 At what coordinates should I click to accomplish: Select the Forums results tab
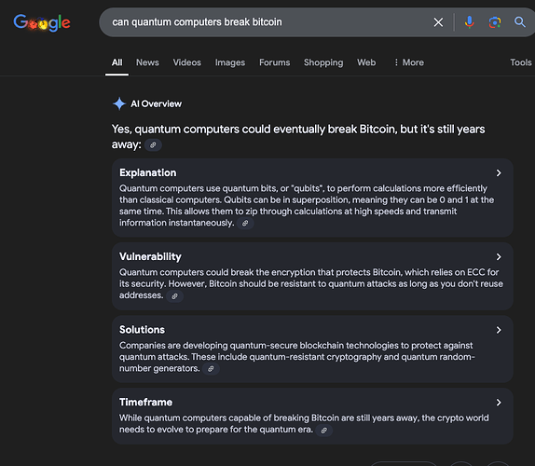point(275,62)
